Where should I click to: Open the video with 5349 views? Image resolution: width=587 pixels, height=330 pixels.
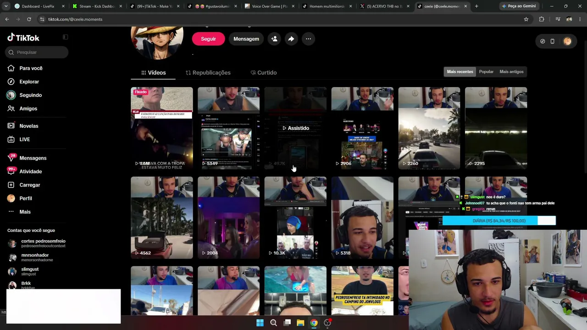(x=228, y=128)
